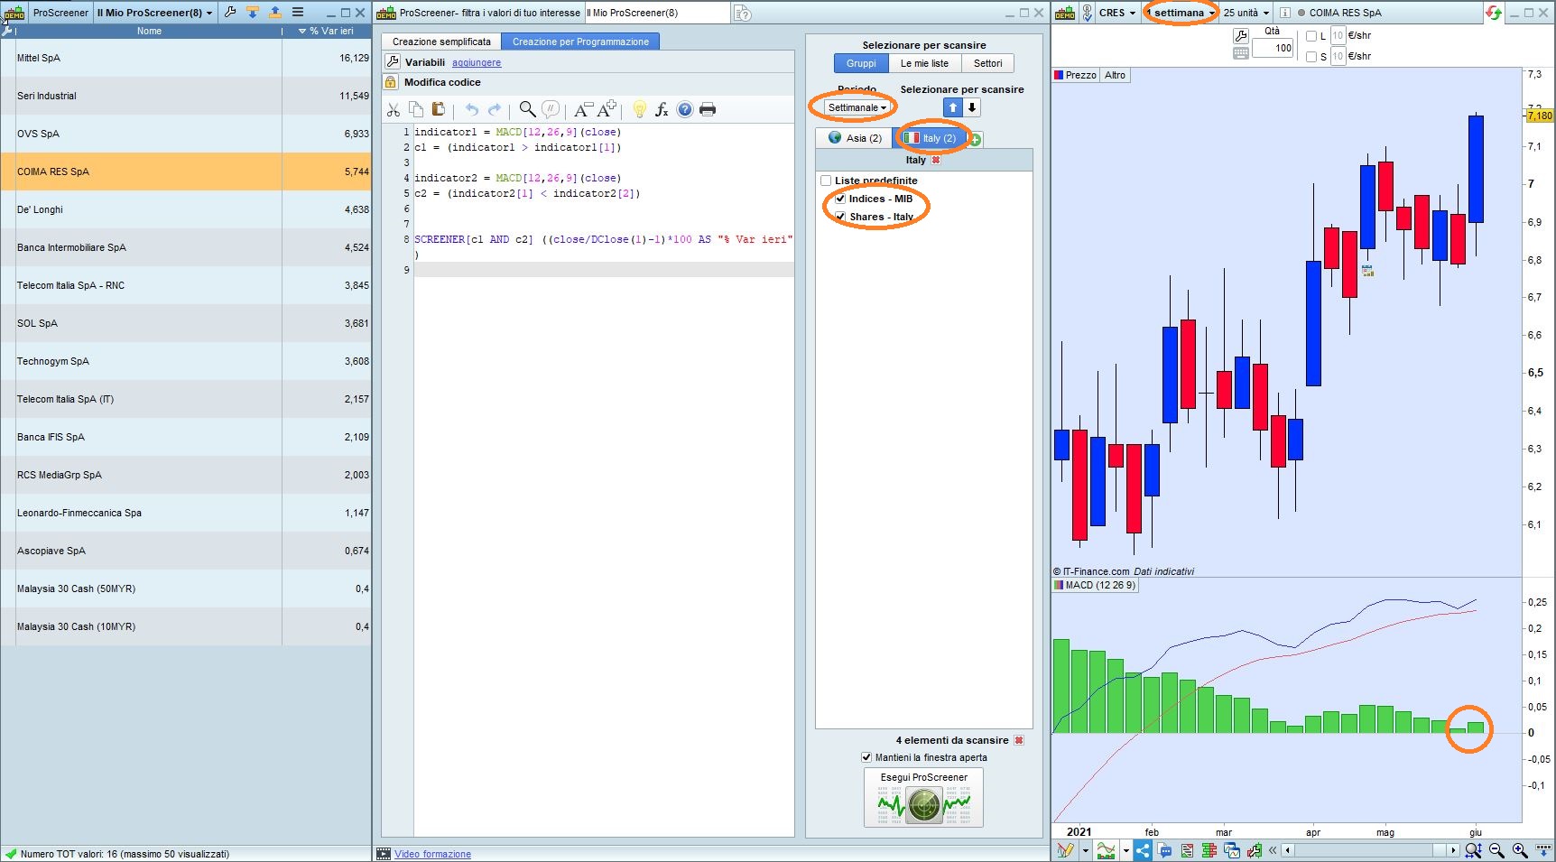The width and height of the screenshot is (1556, 862).
Task: Click orange arrow-up icon in results toolbar
Action: point(275,13)
